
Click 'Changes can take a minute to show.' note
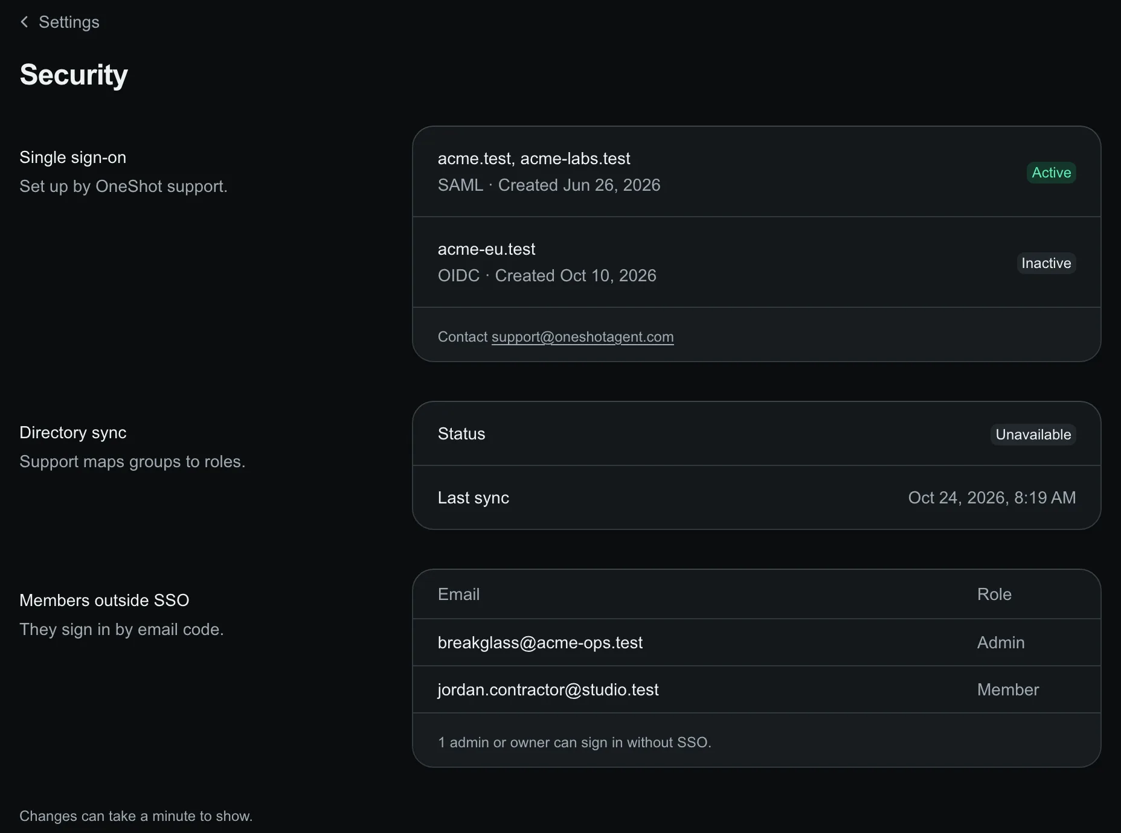point(136,816)
